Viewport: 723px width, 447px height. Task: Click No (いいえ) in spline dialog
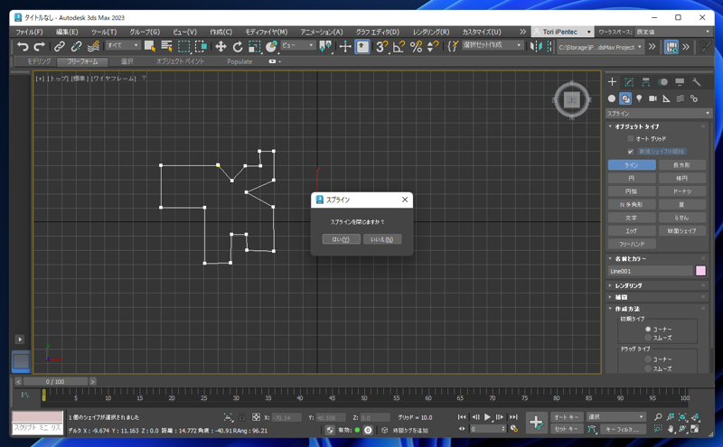click(x=382, y=239)
